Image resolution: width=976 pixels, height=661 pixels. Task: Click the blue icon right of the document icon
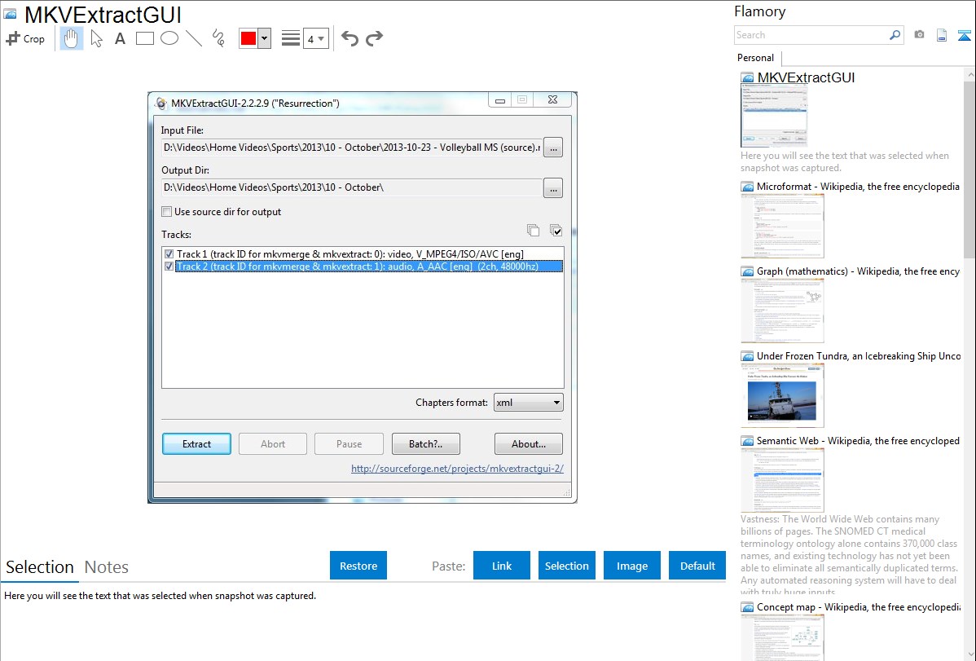pyautogui.click(x=964, y=35)
